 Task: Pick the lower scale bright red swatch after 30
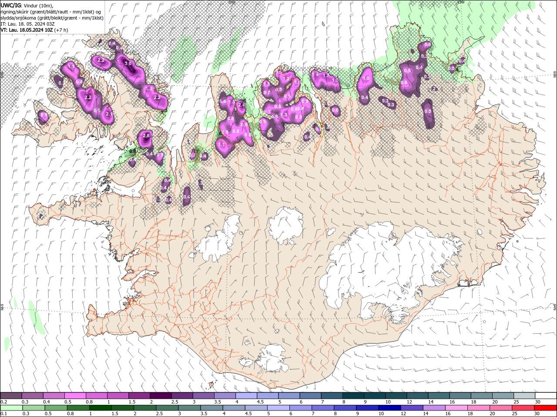click(545, 408)
